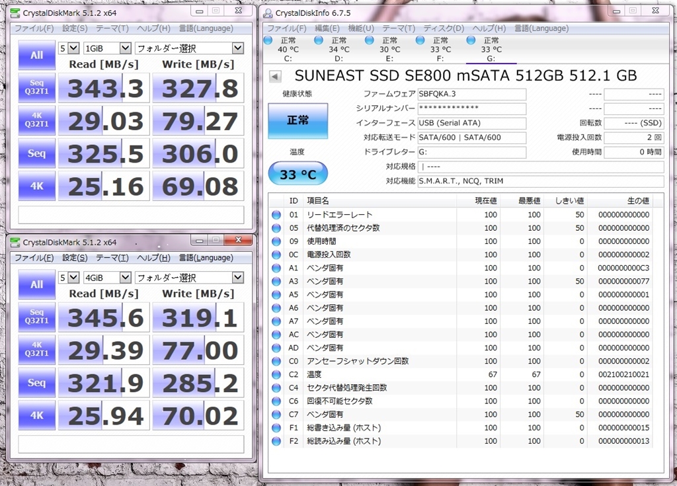This screenshot has width=677, height=486.
Task: Start plain 4K test in the 1GiB CrystalDiskMark window
Action: [x=37, y=186]
